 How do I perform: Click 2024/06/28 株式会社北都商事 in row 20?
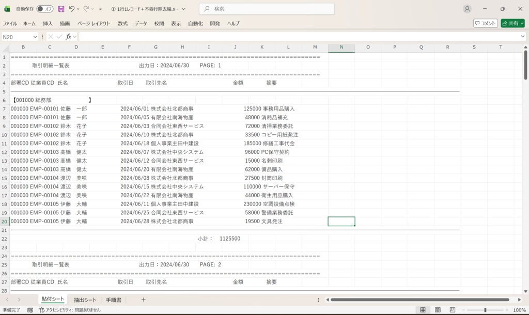(x=157, y=222)
